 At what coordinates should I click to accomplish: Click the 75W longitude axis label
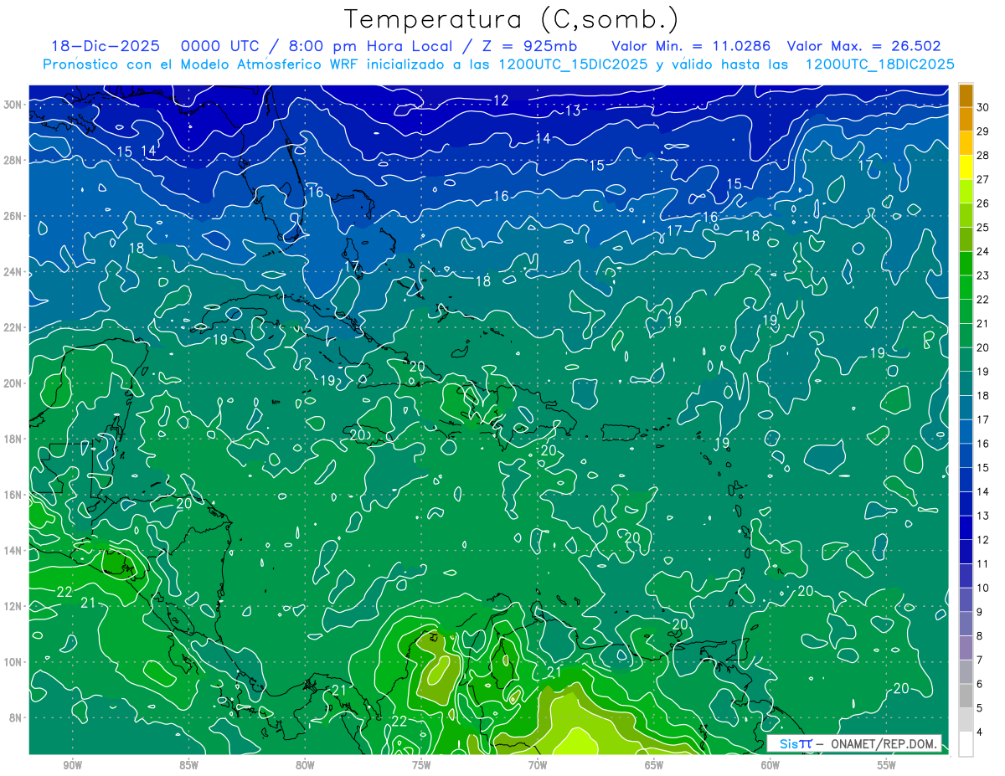click(421, 765)
